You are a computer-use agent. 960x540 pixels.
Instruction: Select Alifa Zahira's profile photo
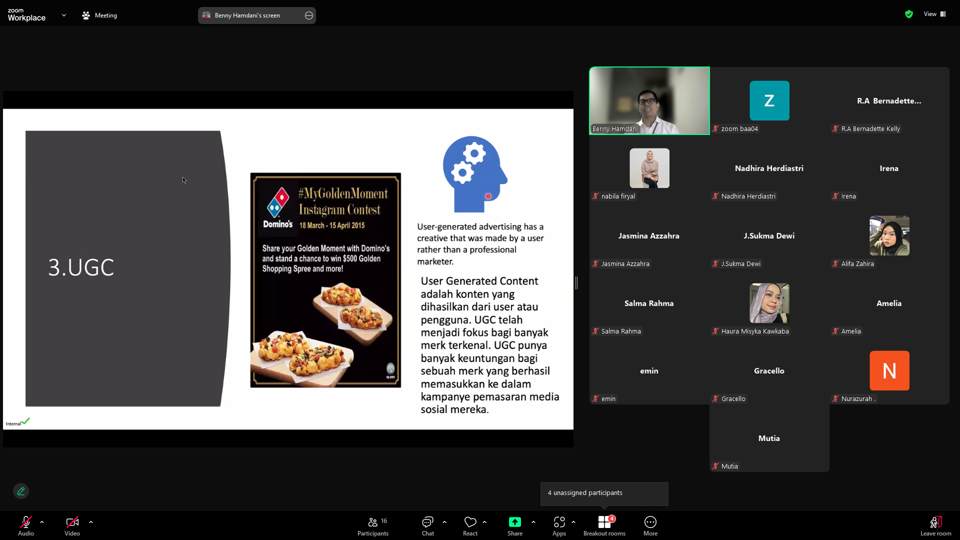(x=889, y=235)
